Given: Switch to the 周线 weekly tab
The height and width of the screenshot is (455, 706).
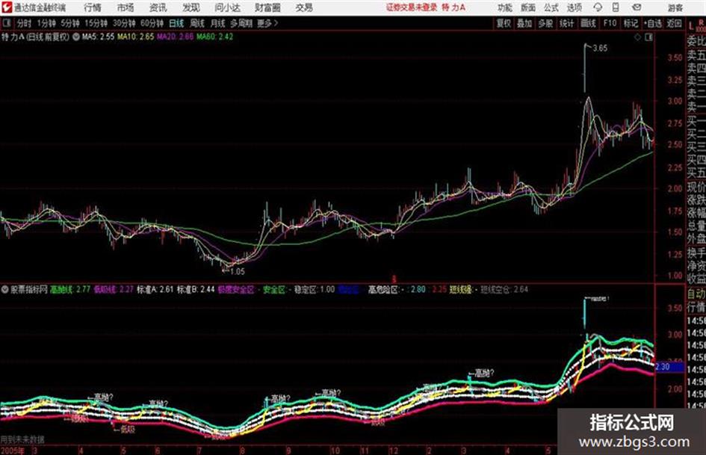Looking at the screenshot, I should click(x=197, y=23).
